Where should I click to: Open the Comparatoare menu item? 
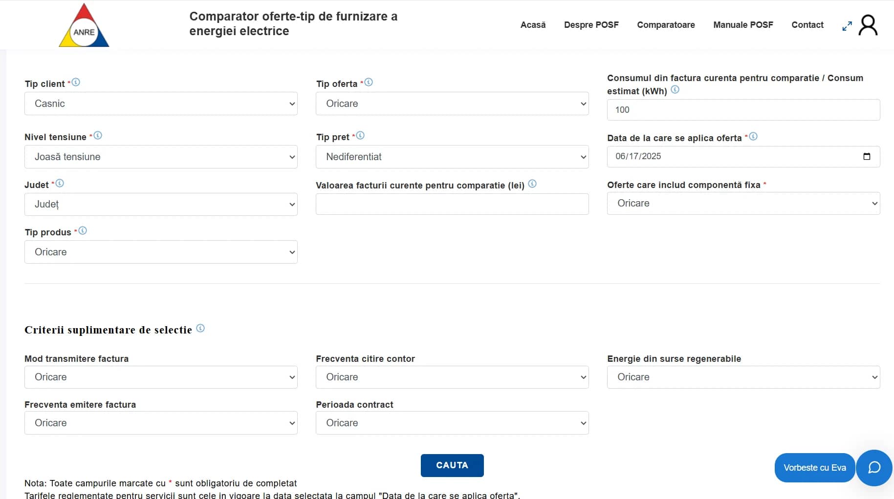click(666, 25)
